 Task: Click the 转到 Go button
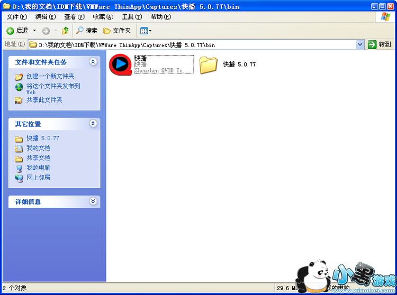[380, 45]
